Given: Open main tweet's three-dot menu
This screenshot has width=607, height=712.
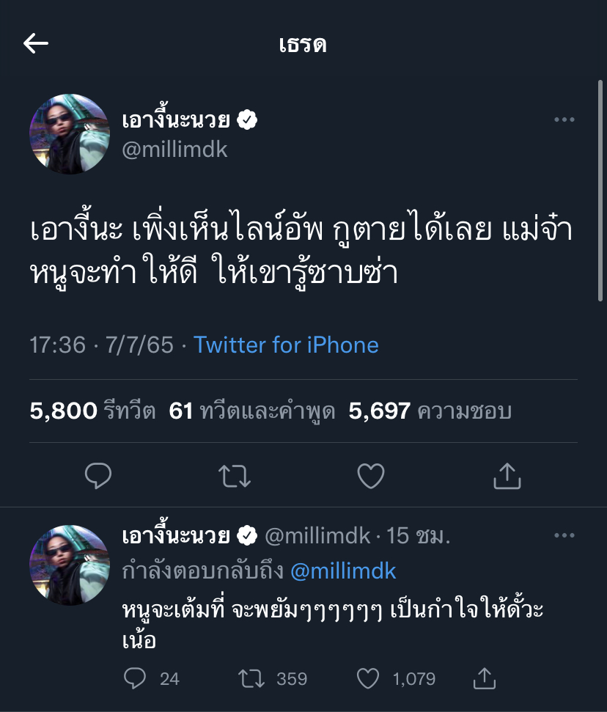Looking at the screenshot, I should [564, 120].
